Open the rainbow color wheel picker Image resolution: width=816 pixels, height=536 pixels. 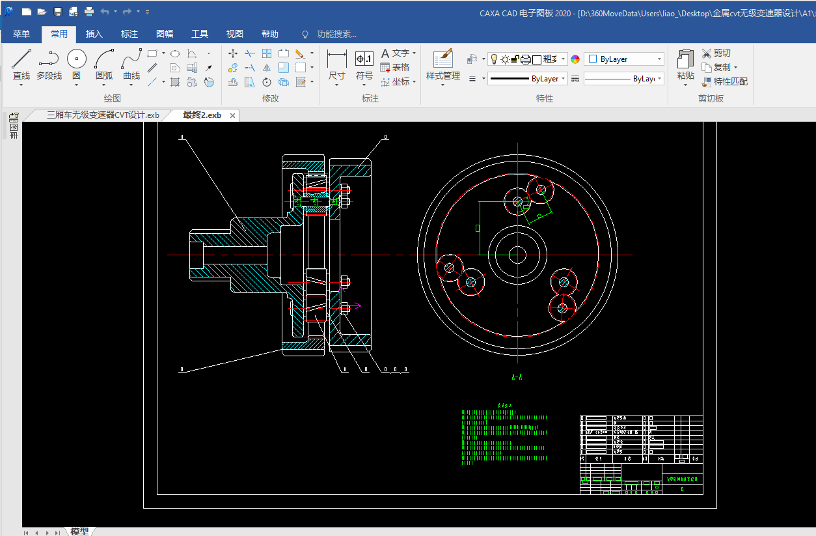tap(575, 59)
